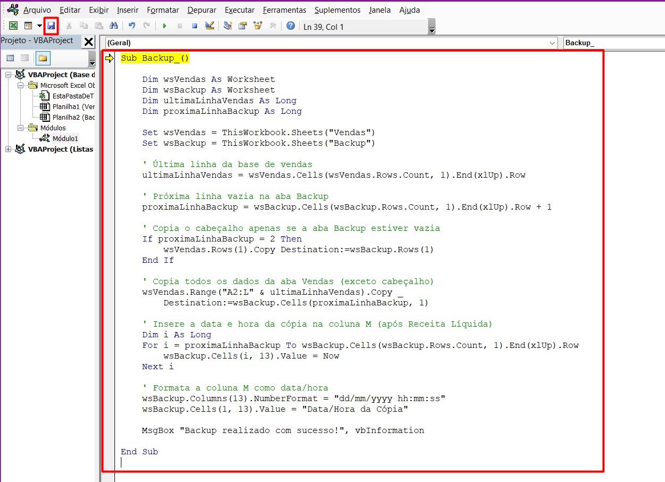Open the Janela menu
The width and height of the screenshot is (665, 482).
coord(379,10)
